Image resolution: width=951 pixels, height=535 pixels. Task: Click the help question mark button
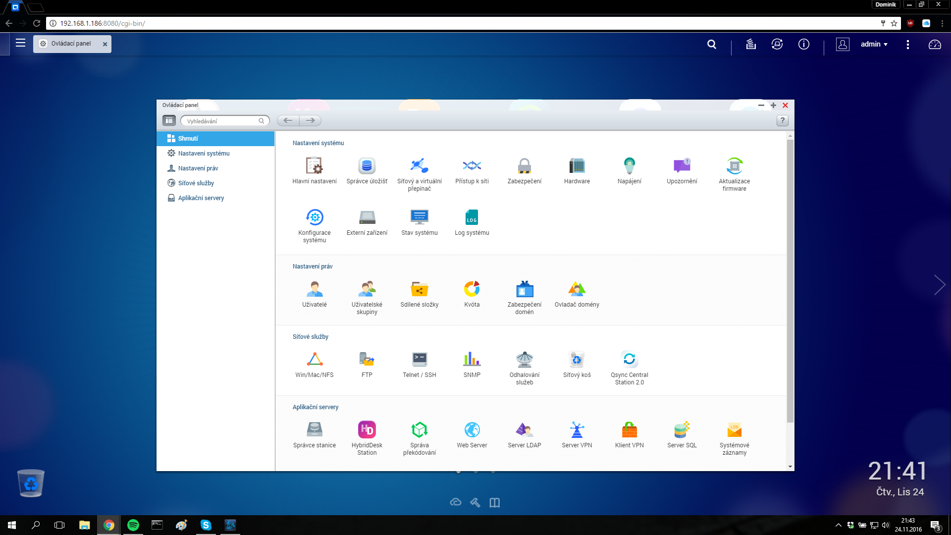(x=782, y=120)
